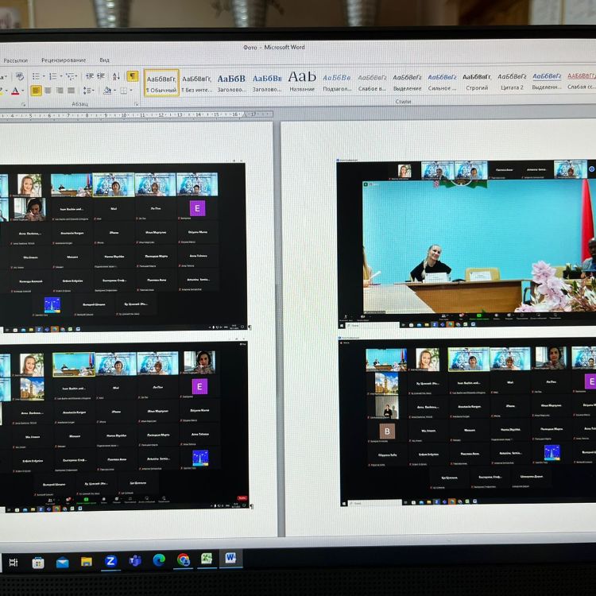
Task: Open the multilevel list dropdown arrow
Action: point(76,76)
